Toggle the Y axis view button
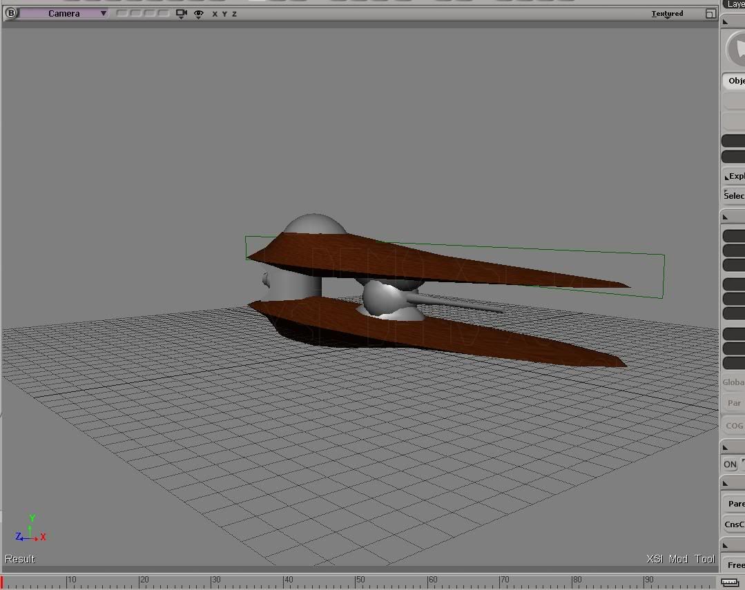Viewport: 745px width, 590px height. [224, 14]
